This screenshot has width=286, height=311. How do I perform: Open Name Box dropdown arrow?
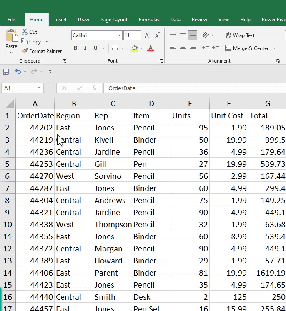(x=39, y=88)
